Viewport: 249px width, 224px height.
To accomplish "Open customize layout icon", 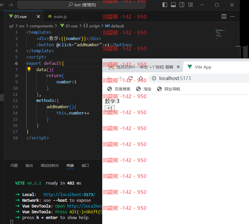I will (190, 5).
